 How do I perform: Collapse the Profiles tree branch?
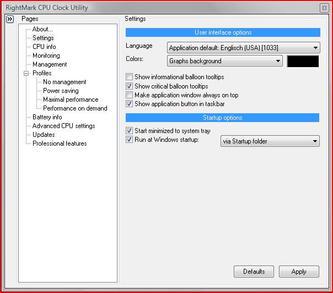pyautogui.click(x=26, y=73)
